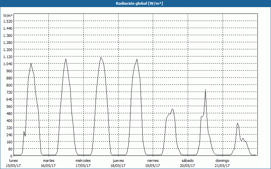
Task: Click the 'domingo' day label
Action: coord(222,160)
